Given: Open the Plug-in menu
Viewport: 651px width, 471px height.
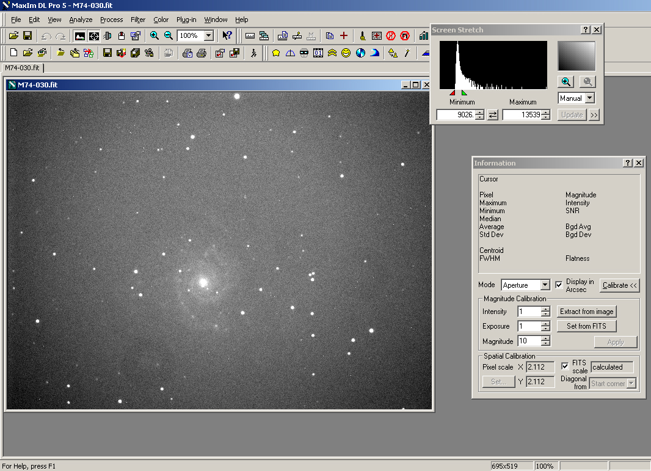Looking at the screenshot, I should click(186, 20).
